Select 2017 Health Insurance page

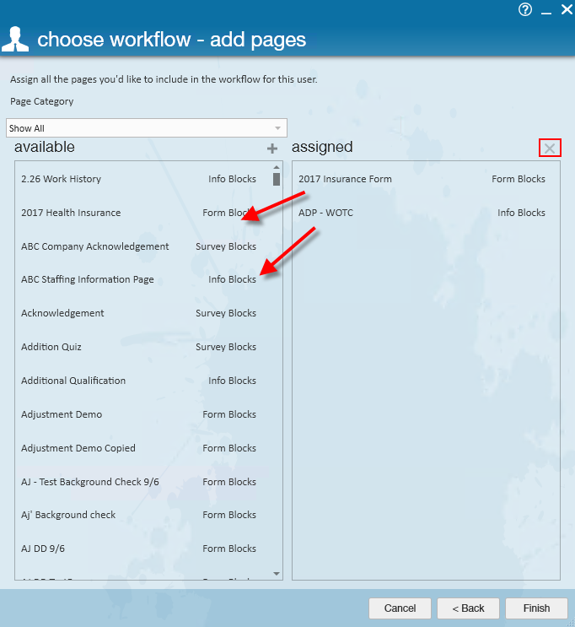point(138,213)
